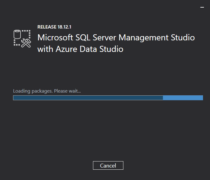Click the RELEASE 18.12.1 version label
This screenshot has width=210, height=180.
[54, 27]
